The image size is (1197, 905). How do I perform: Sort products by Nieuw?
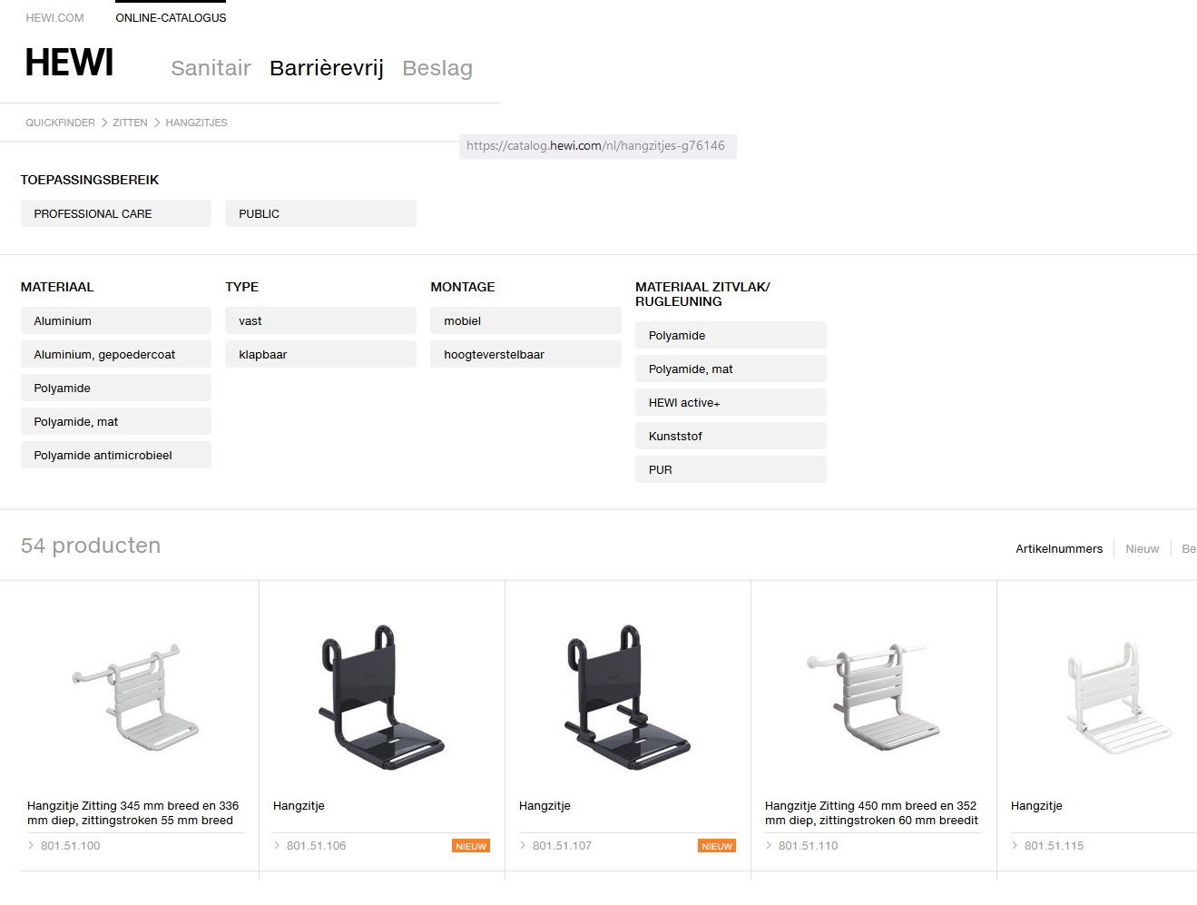point(1142,549)
